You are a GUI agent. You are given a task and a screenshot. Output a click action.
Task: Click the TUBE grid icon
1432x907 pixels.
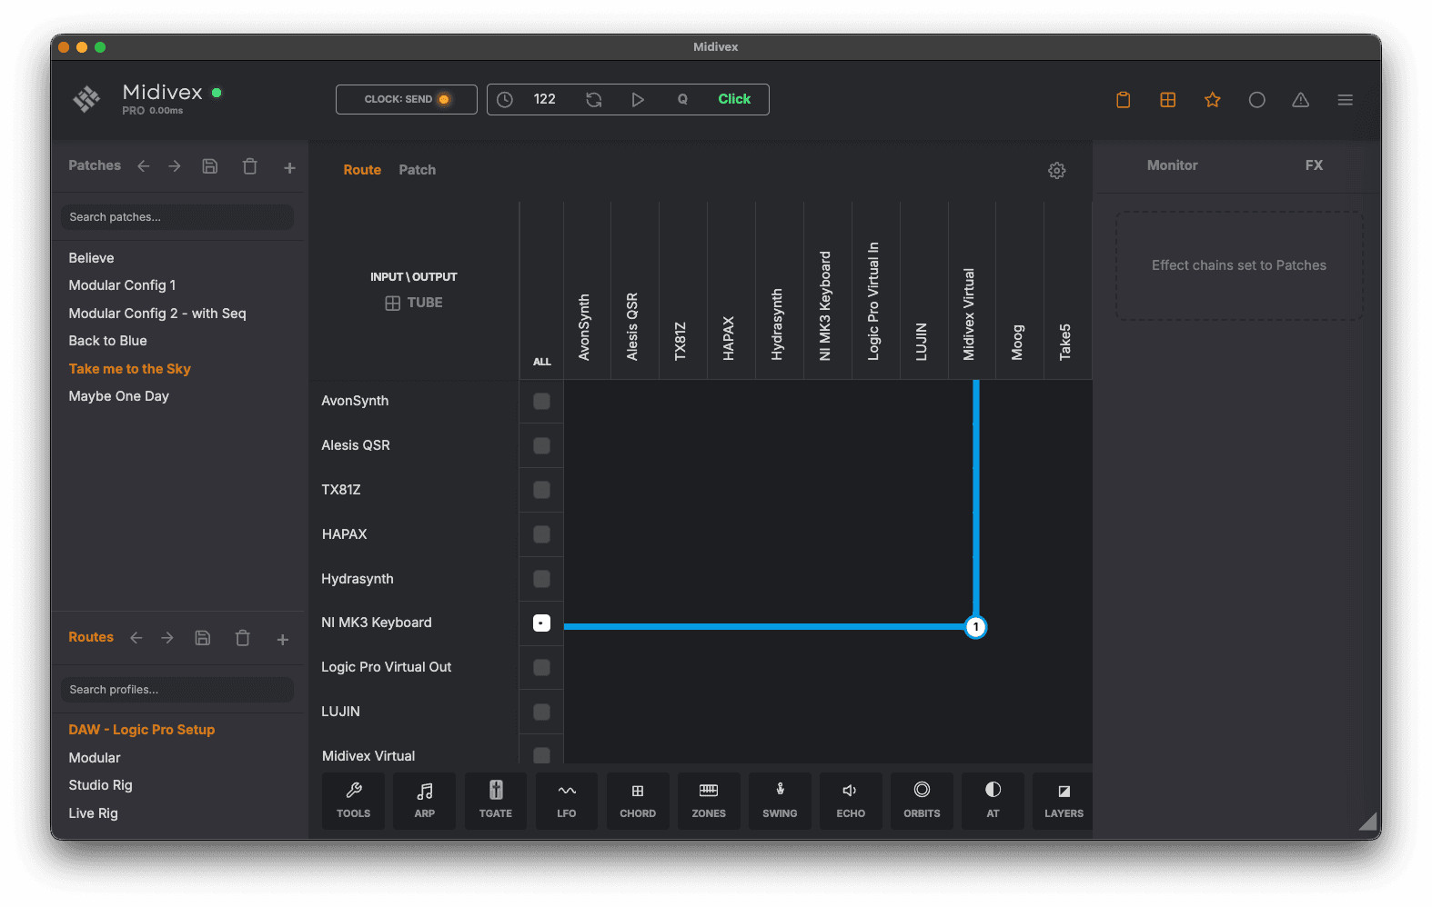(x=392, y=303)
